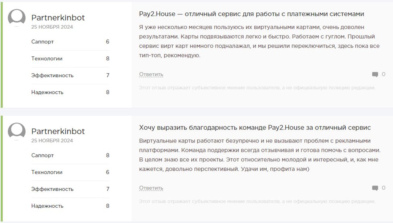Select 'Саппорт' rating row with score 8
The height and width of the screenshot is (223, 393).
(70, 155)
